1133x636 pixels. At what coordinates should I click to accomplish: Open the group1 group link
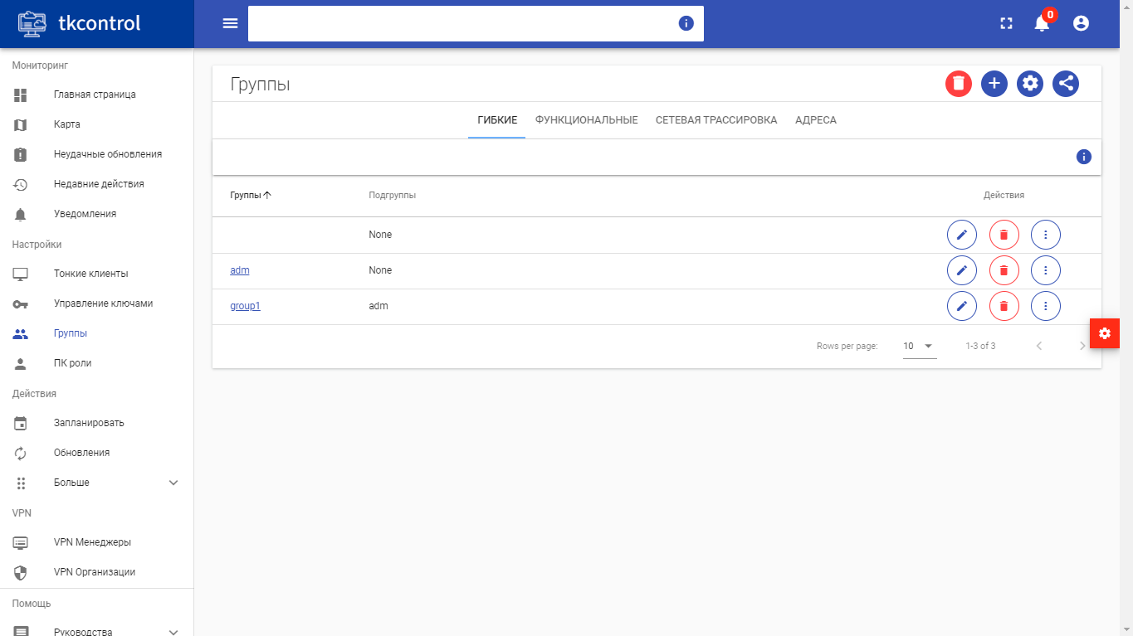click(x=245, y=306)
